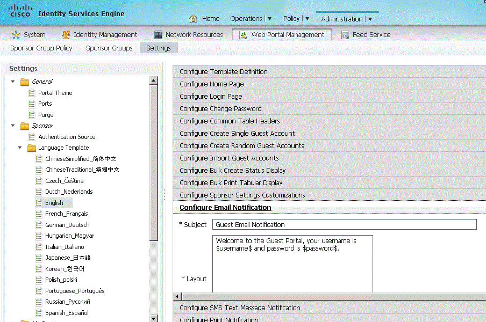This screenshot has height=322, width=486.
Task: Click the Czech_Čeština template icon
Action: pos(39,181)
